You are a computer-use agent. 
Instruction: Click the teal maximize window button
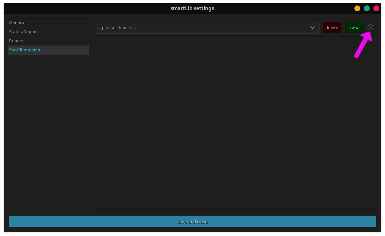(367, 8)
